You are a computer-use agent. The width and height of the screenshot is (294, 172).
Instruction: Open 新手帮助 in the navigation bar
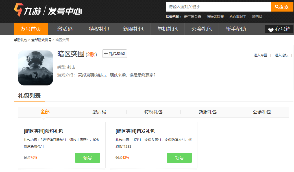pos(236,29)
